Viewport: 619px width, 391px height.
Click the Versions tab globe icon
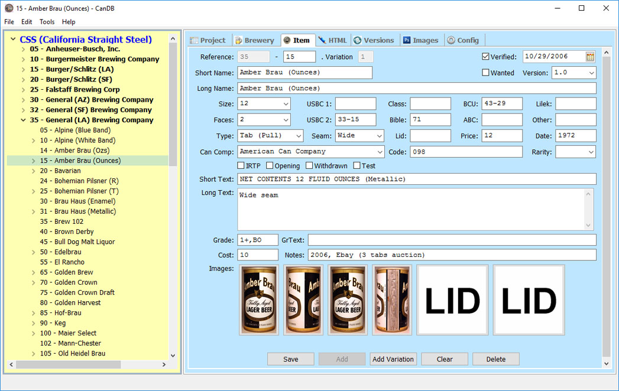(358, 40)
